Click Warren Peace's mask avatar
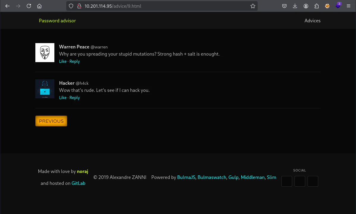The height and width of the screenshot is (214, 356). point(45,53)
